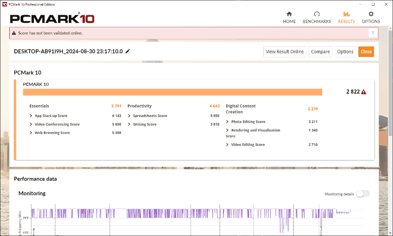The width and height of the screenshot is (393, 236).
Task: Click the Video Editing value 2 710
Action: click(313, 144)
